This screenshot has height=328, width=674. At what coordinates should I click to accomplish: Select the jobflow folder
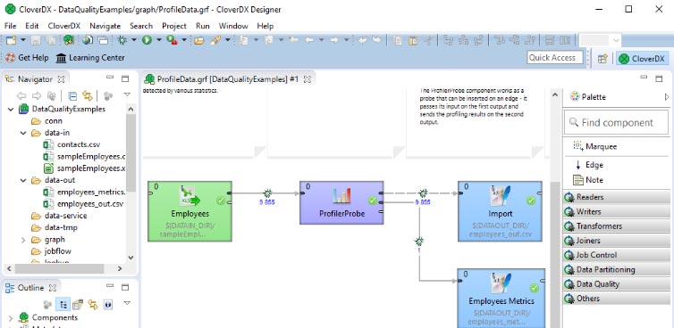point(52,251)
